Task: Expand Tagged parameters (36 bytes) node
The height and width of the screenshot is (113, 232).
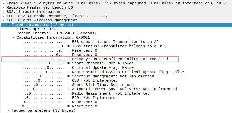Action: click(x=8, y=111)
